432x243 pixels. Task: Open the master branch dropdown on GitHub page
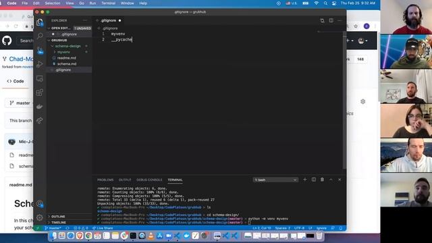[20, 103]
